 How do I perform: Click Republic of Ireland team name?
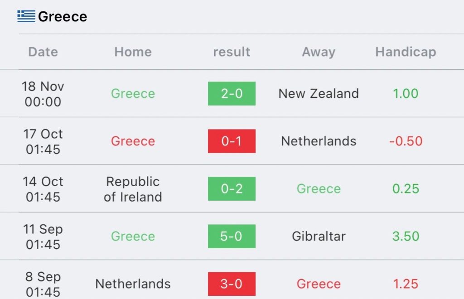coord(133,189)
